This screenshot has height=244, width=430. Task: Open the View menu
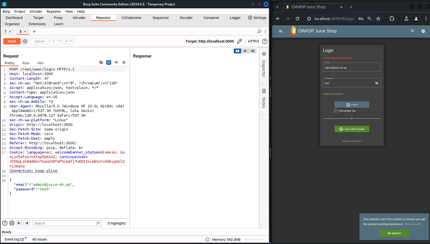[69, 11]
